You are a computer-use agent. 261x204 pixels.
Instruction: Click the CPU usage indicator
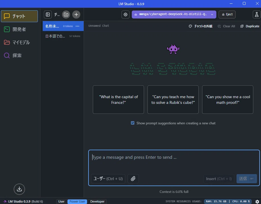241,201
